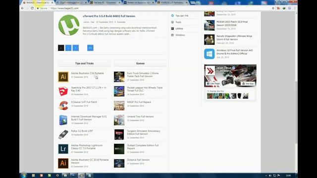This screenshot has width=317, height=178.
Task: Switch to the FASIN212 browser tab
Action: click(x=172, y=2)
